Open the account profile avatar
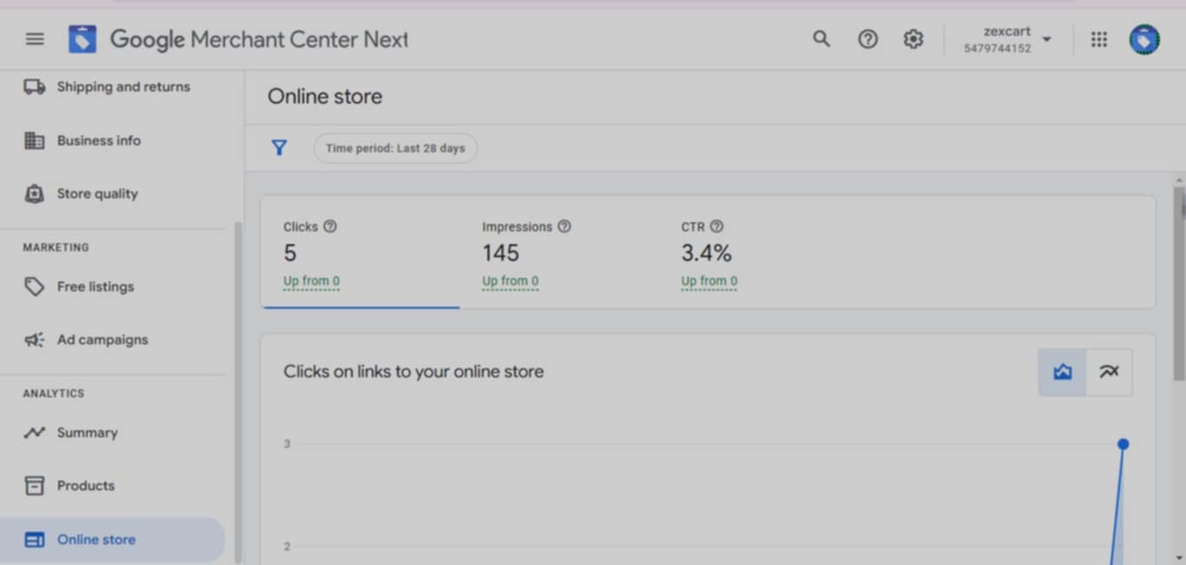Viewport: 1186px width, 565px height. point(1144,39)
